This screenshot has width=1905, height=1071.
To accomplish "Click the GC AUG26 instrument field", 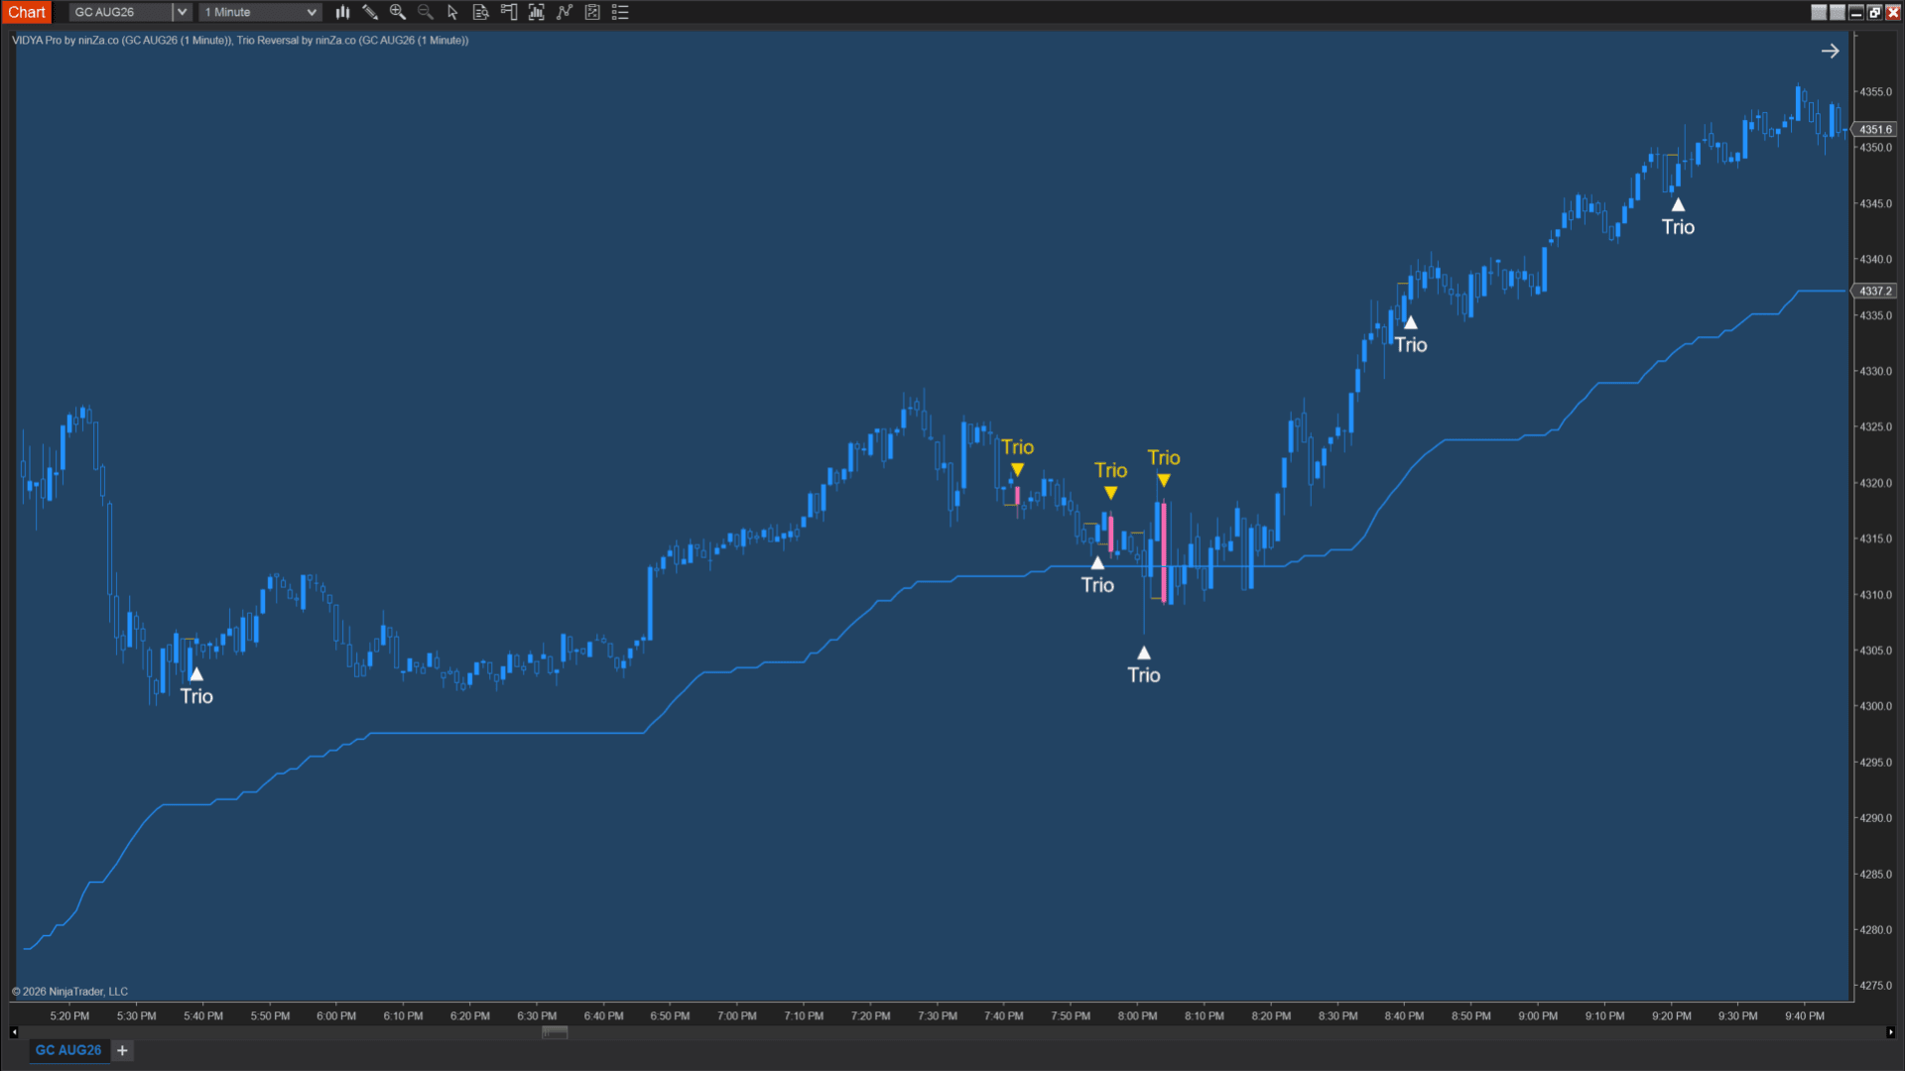I will [x=121, y=12].
